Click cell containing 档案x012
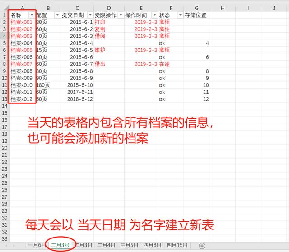The image size is (289, 252). (x=22, y=99)
